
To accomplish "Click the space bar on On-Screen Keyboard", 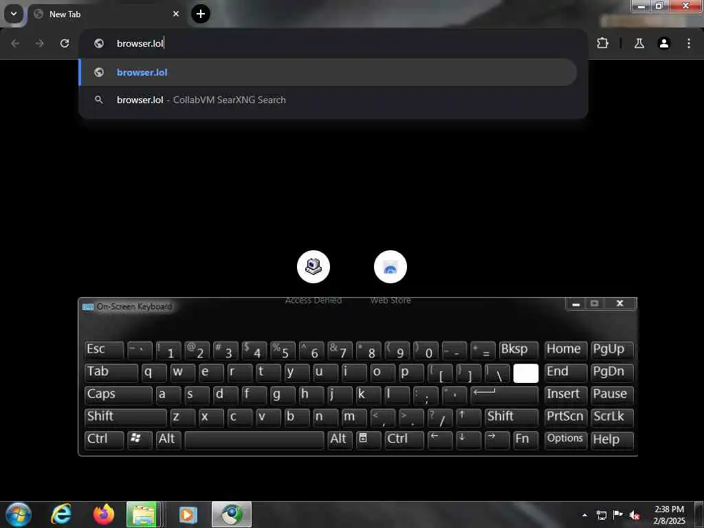I will click(254, 439).
